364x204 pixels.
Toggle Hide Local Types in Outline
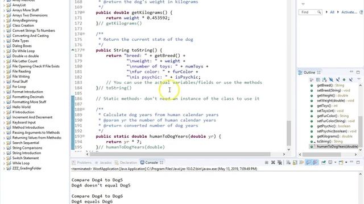click(x=351, y=79)
